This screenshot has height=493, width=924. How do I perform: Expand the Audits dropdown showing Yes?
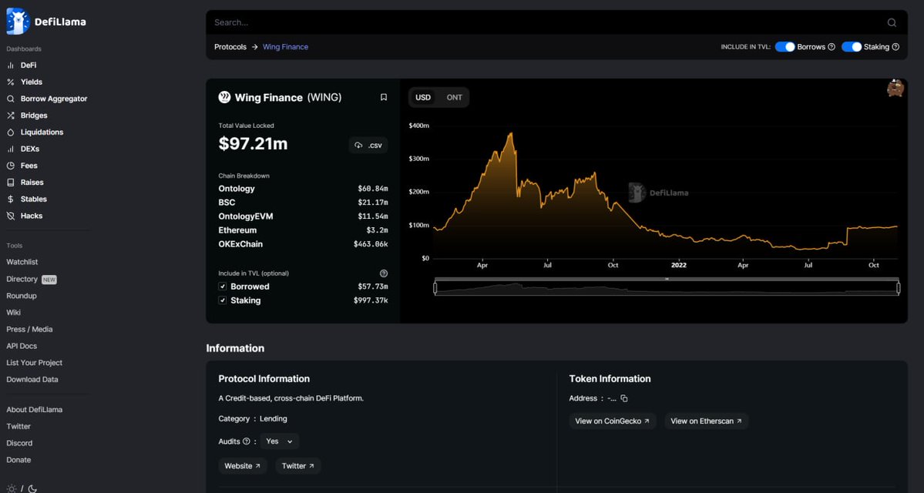click(278, 441)
